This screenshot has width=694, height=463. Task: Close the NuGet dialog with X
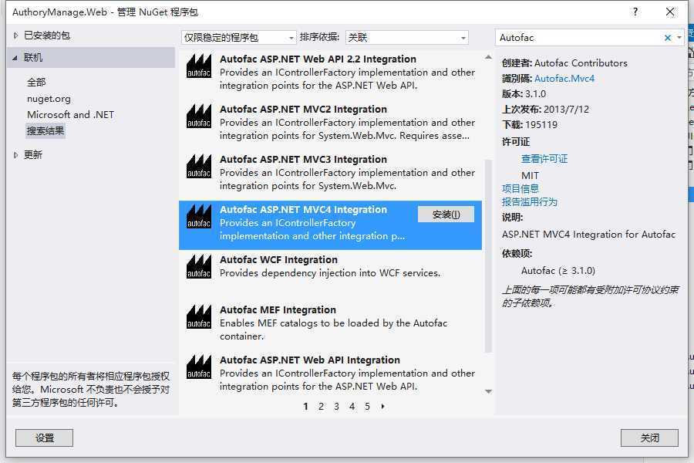coord(670,12)
